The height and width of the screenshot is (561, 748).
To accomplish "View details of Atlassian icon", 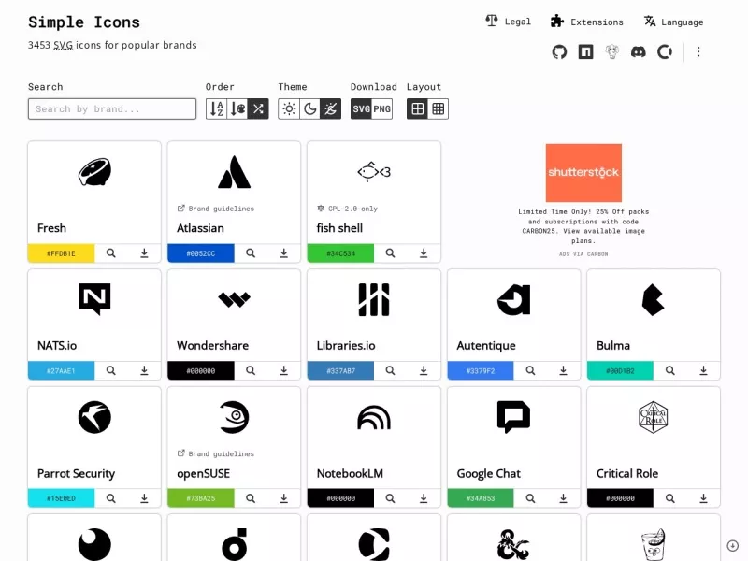I will tap(251, 253).
